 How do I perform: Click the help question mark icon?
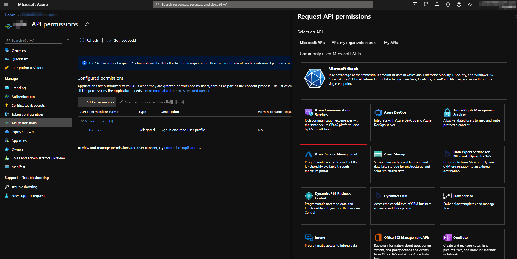[x=459, y=4]
